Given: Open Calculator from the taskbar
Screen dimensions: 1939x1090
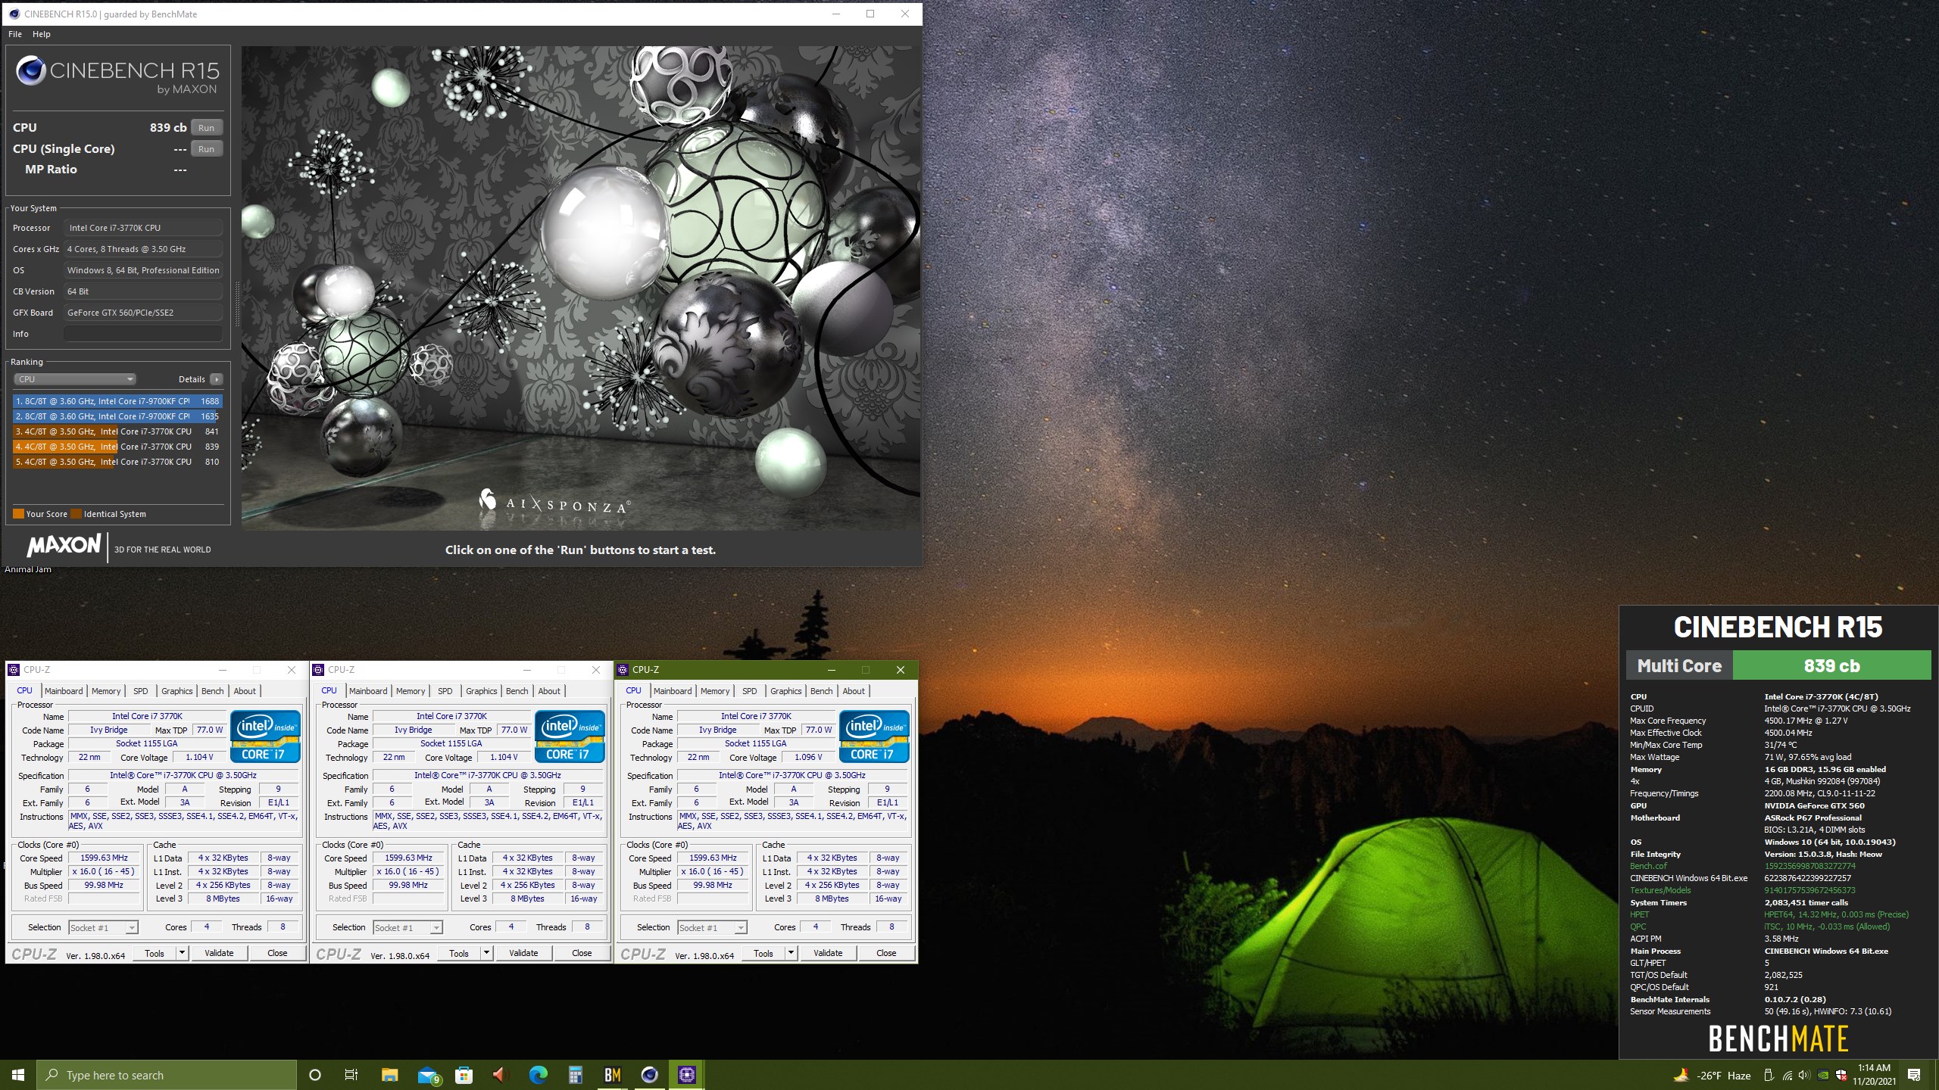Looking at the screenshot, I should pyautogui.click(x=576, y=1075).
